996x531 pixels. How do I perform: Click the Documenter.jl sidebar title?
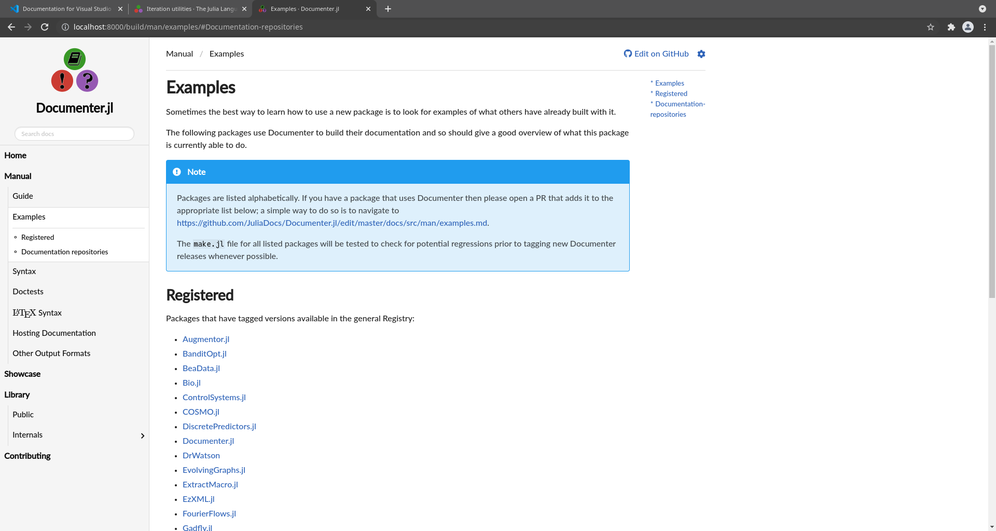75,108
